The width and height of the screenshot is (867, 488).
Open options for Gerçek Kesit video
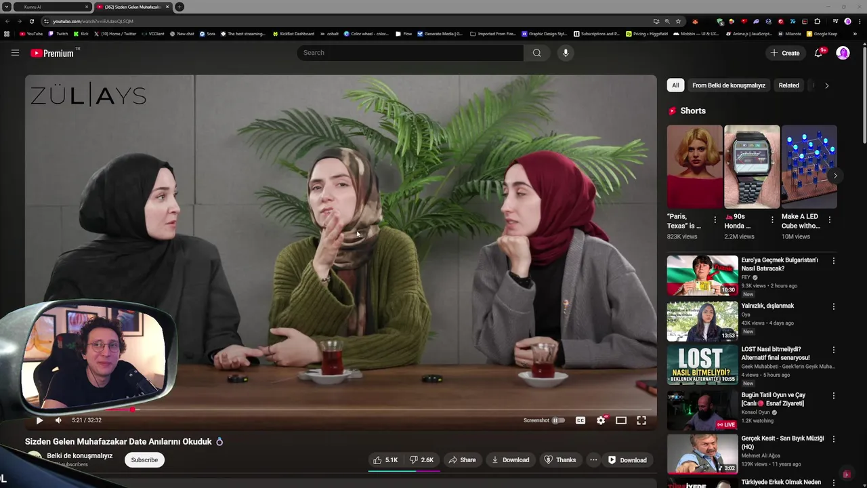click(x=834, y=439)
